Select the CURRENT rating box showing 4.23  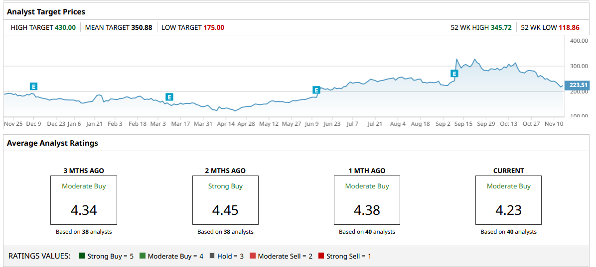point(508,200)
